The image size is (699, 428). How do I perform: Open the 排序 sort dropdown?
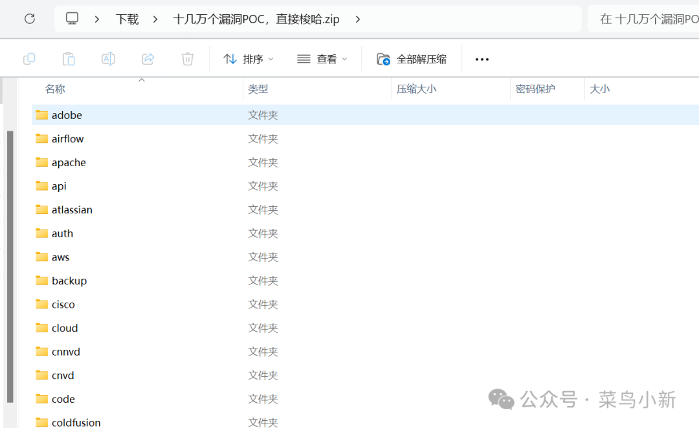click(x=249, y=59)
